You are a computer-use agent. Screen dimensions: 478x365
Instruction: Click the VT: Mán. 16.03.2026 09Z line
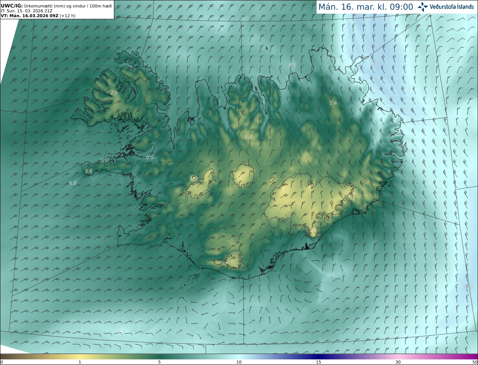(x=38, y=16)
